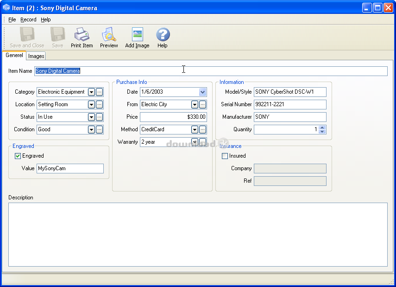The image size is (396, 287).
Task: Click the Price field showing $330.00
Action: [x=173, y=117]
